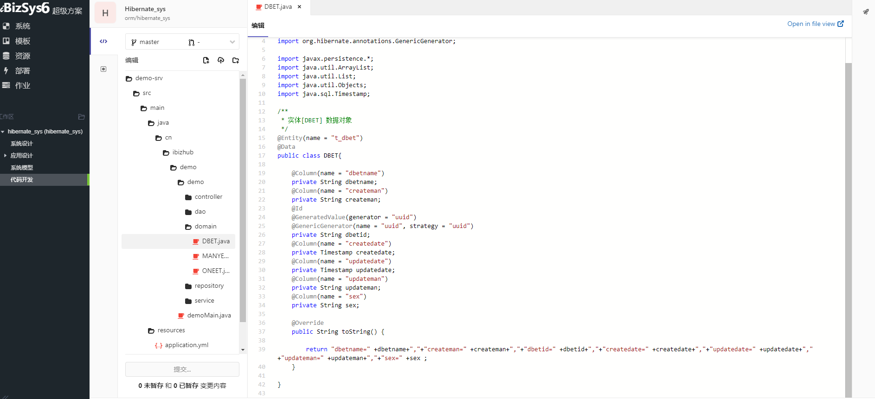Screen dimensions: 875x399
Task: Open the 系统 menu in sidebar
Action: pyautogui.click(x=22, y=26)
